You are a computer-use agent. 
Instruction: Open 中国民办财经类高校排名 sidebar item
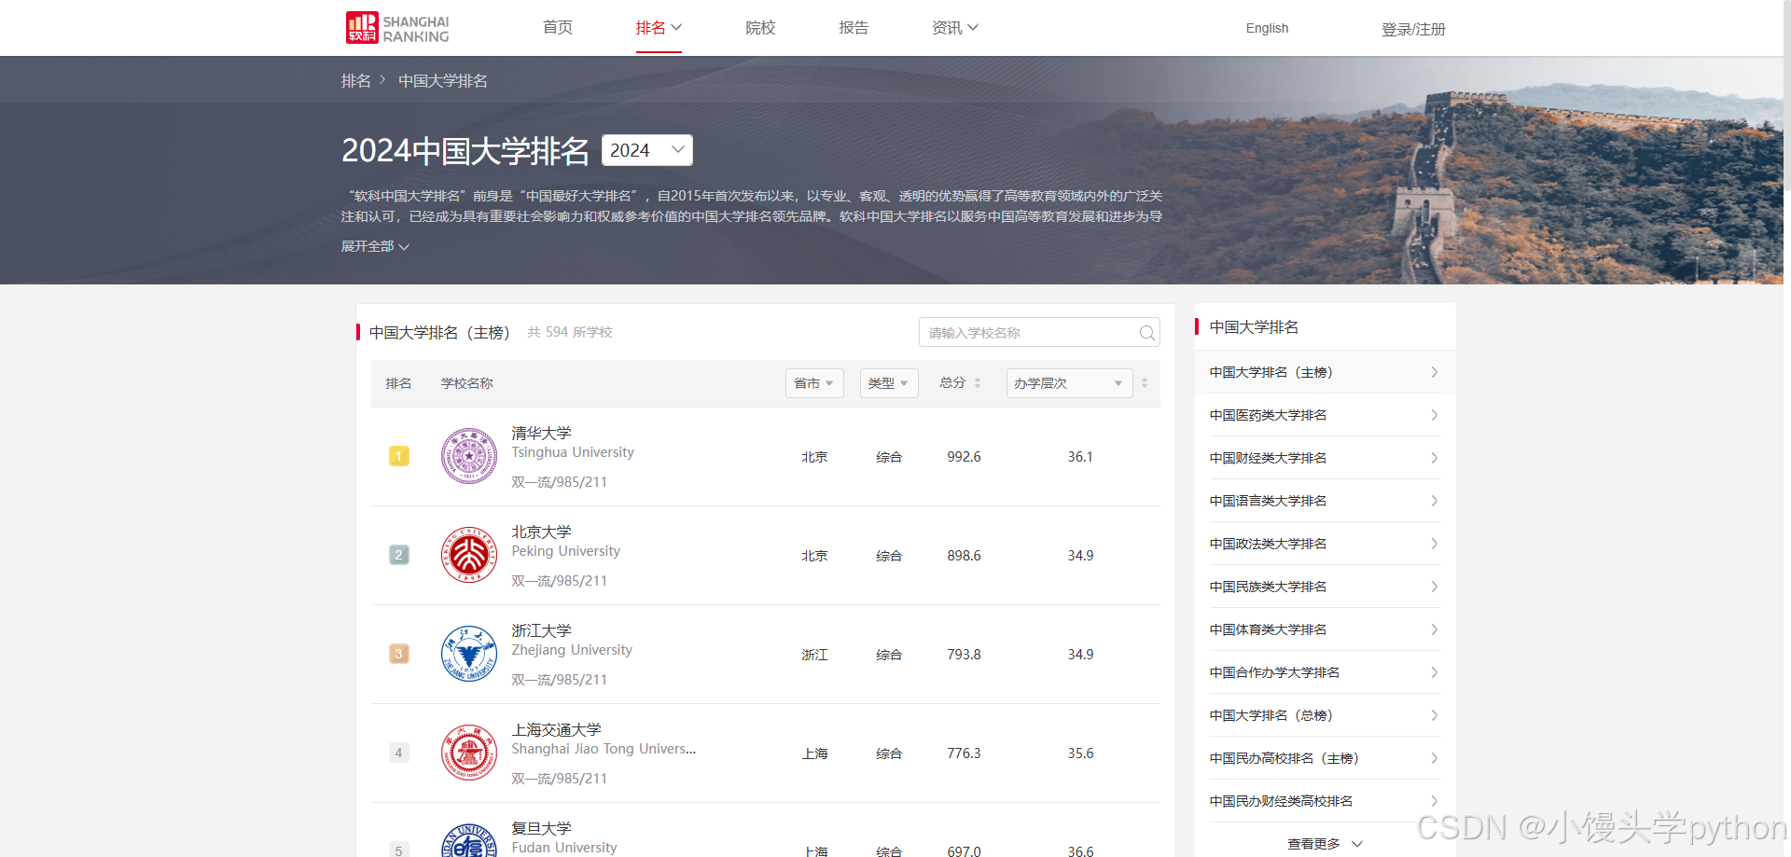click(1325, 801)
